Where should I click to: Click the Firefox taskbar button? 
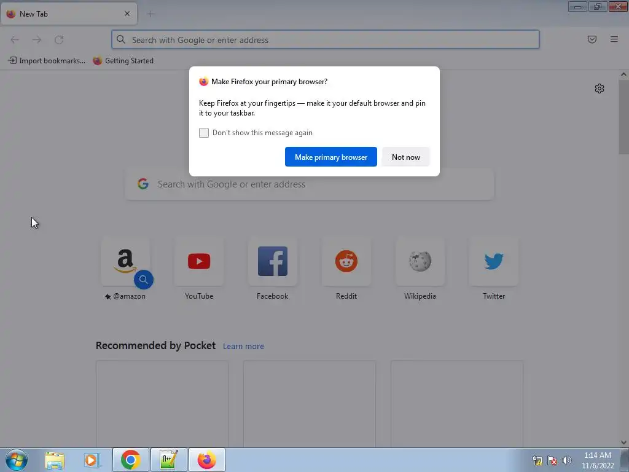pos(207,460)
